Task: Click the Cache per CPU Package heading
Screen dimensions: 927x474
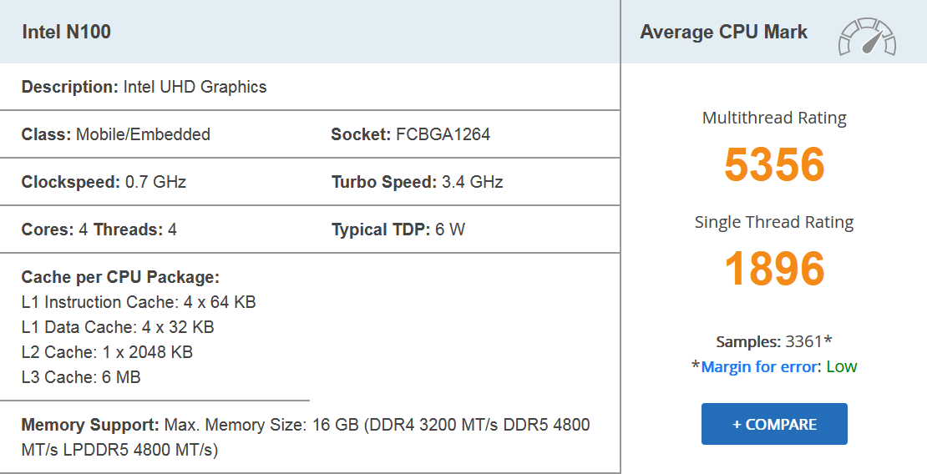Action: tap(120, 277)
